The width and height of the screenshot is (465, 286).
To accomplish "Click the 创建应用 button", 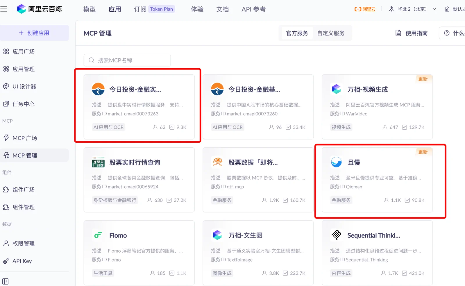I will [x=34, y=33].
